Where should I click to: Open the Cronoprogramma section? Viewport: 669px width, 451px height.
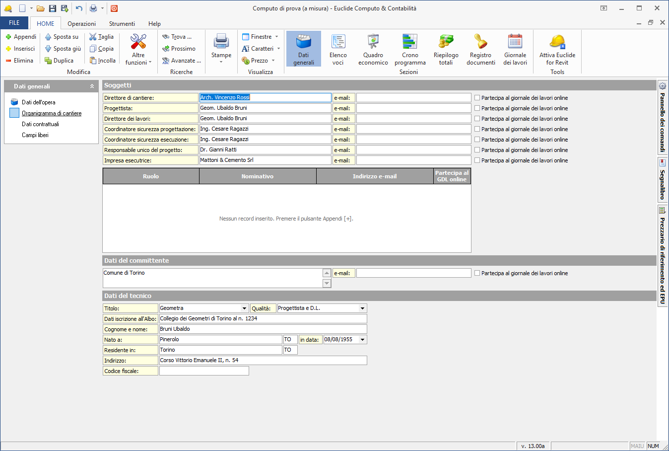pos(410,49)
